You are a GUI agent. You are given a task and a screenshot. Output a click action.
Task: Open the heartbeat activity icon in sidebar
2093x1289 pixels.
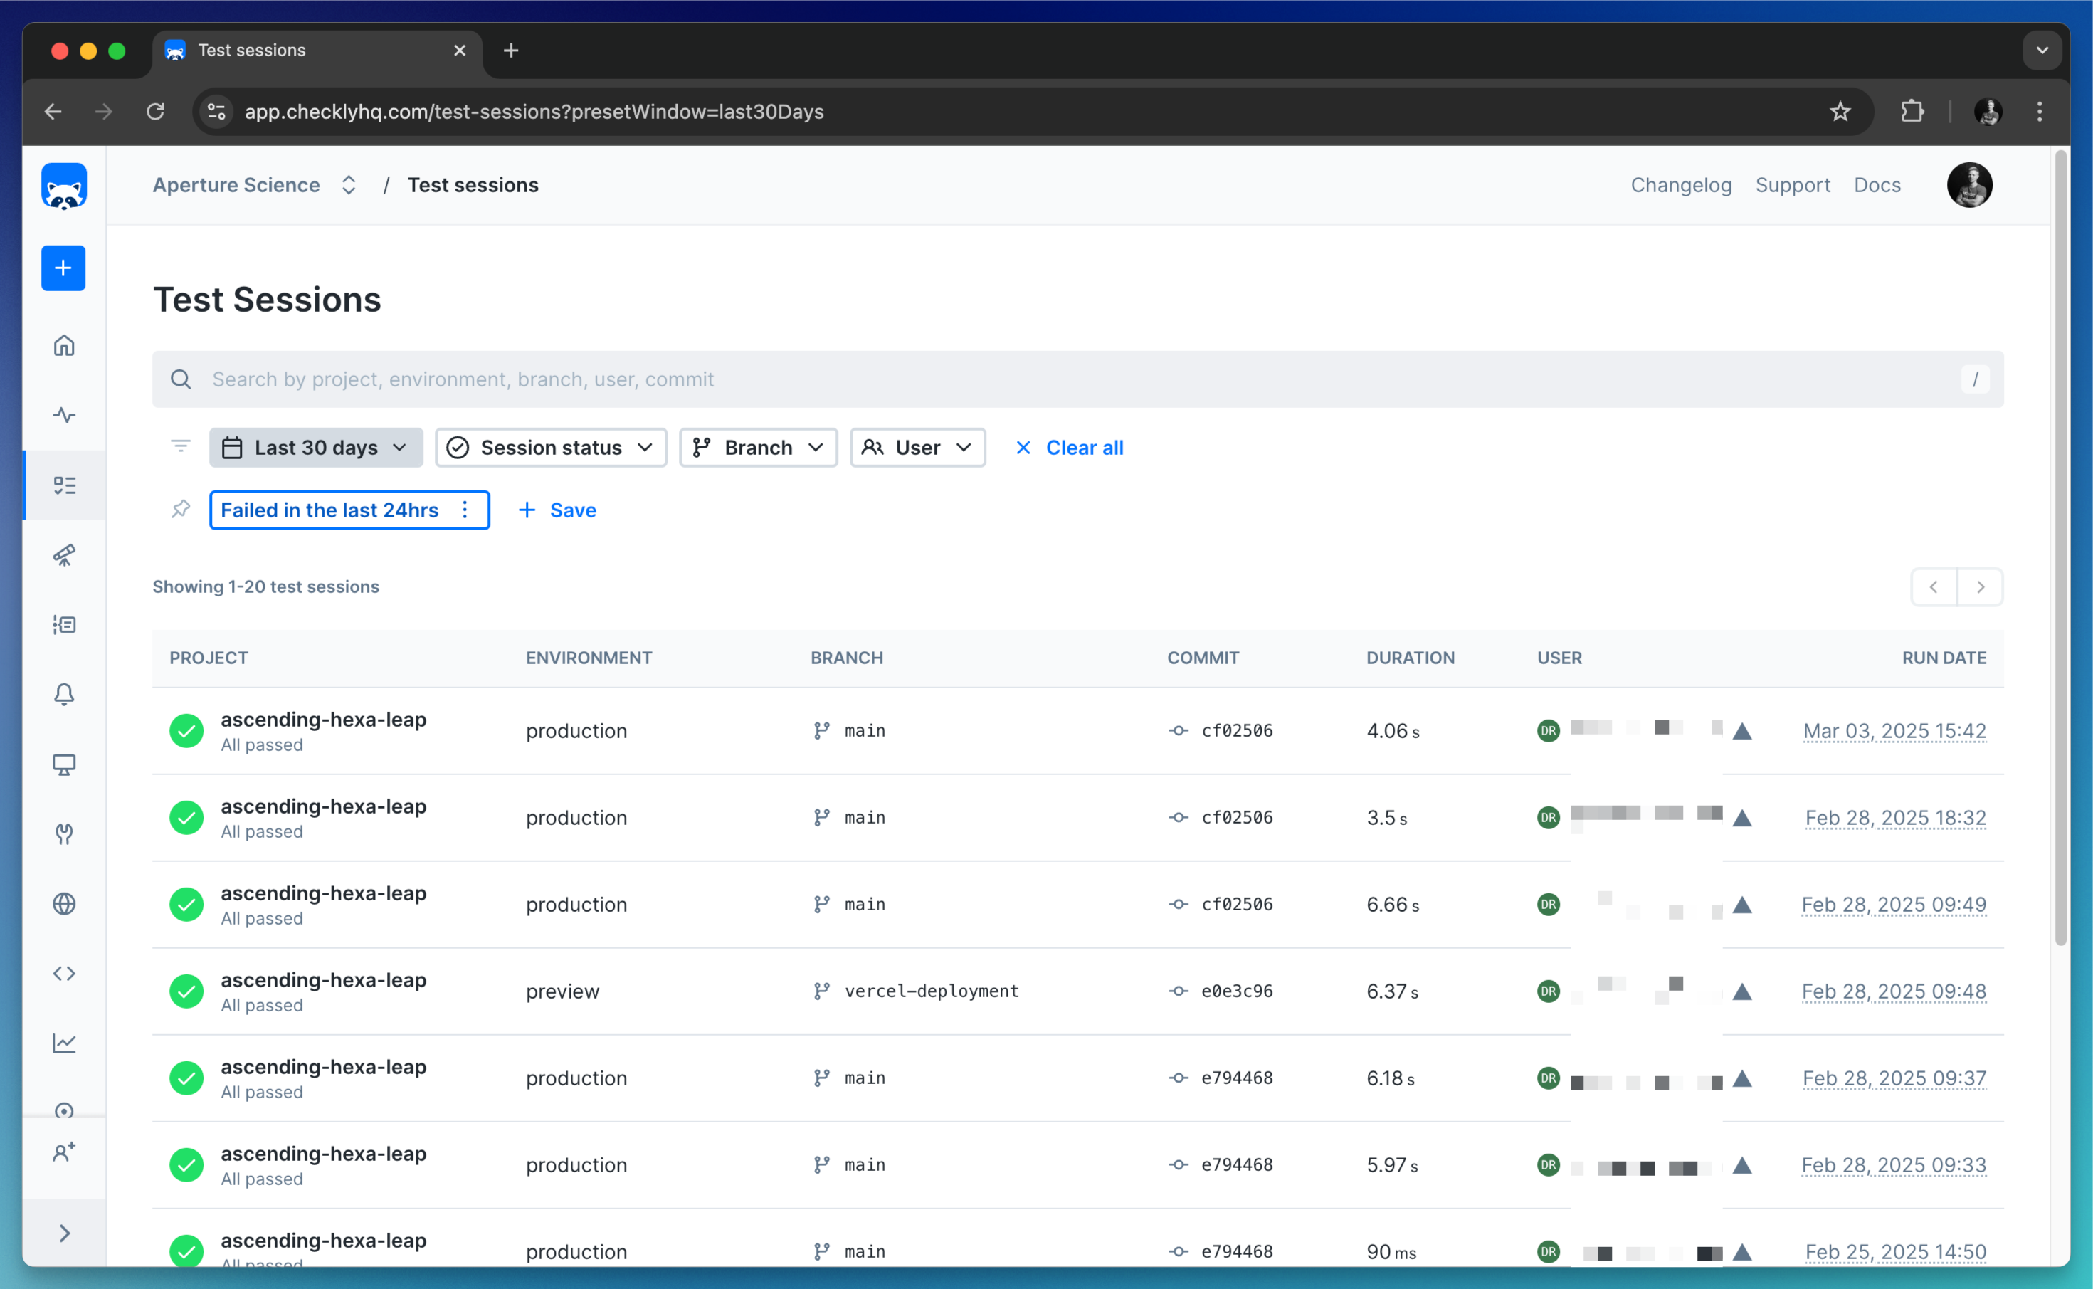(x=64, y=415)
